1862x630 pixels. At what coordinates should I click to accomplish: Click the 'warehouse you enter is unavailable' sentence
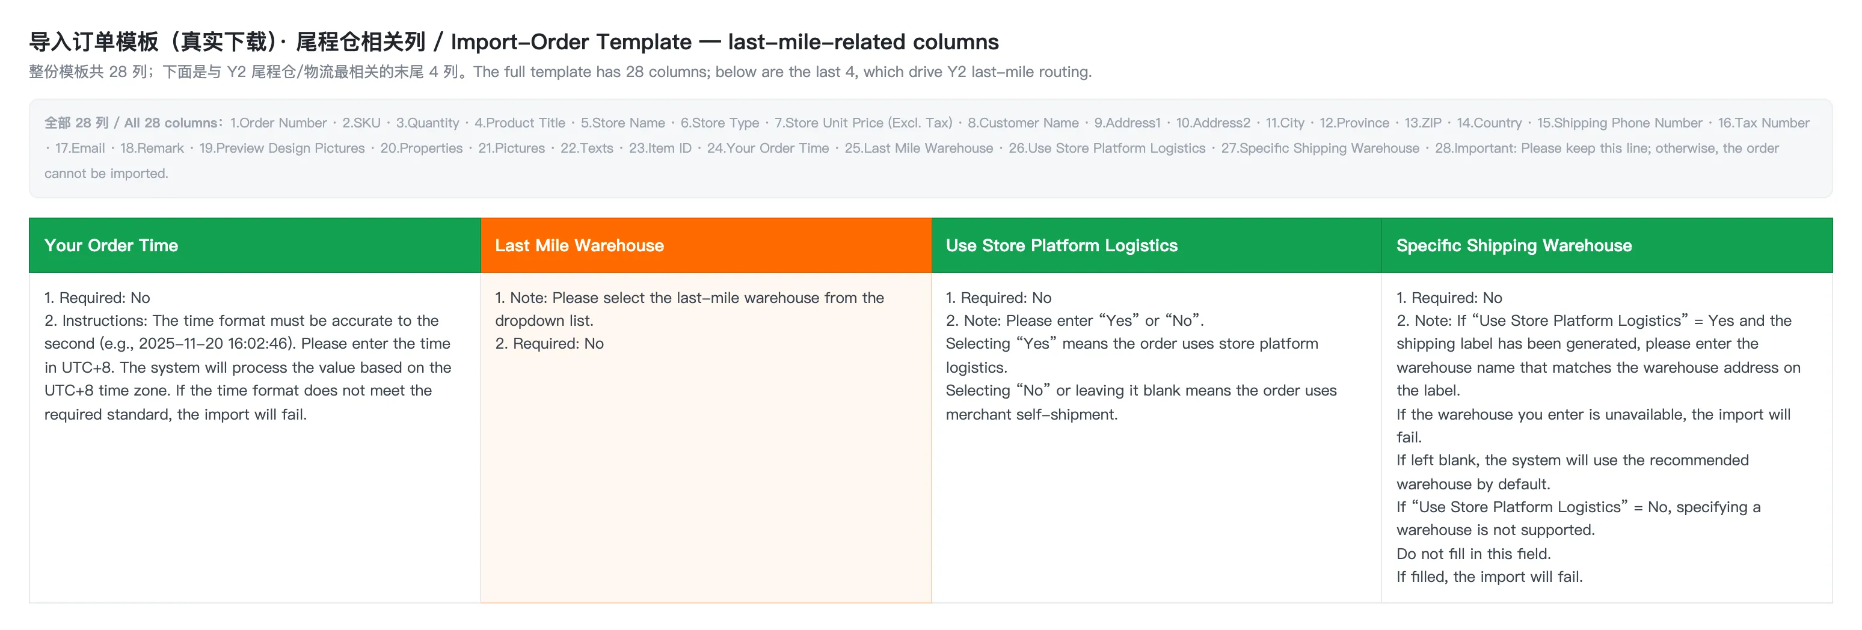1594,426
